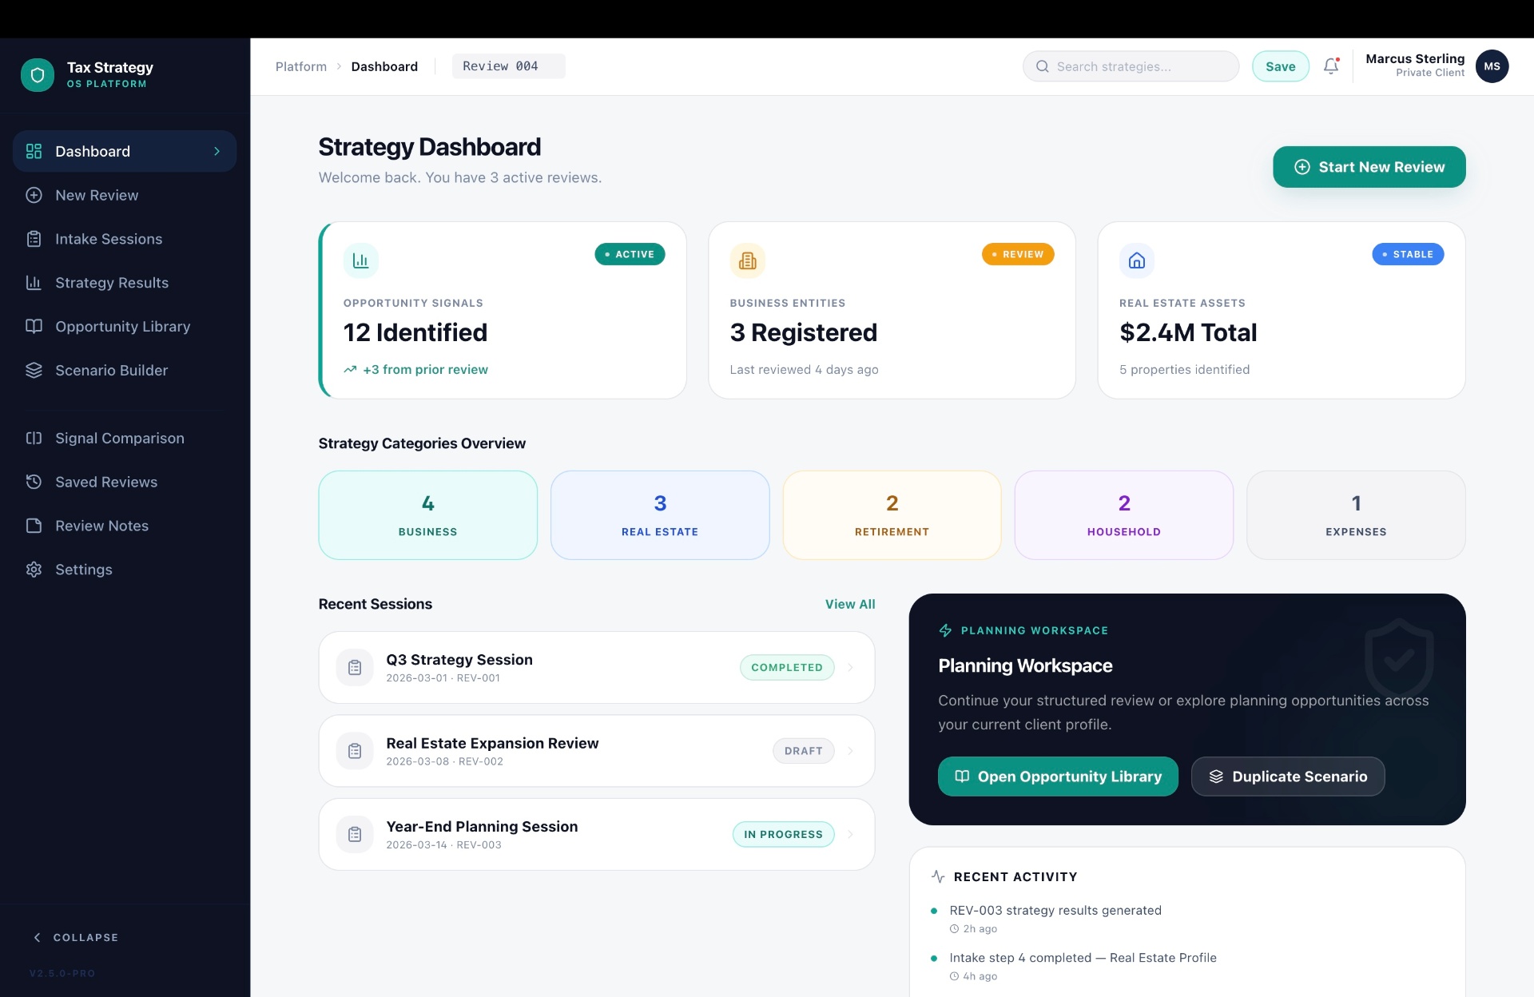Click the Search strategies input field
This screenshot has height=997, width=1534.
[1131, 66]
